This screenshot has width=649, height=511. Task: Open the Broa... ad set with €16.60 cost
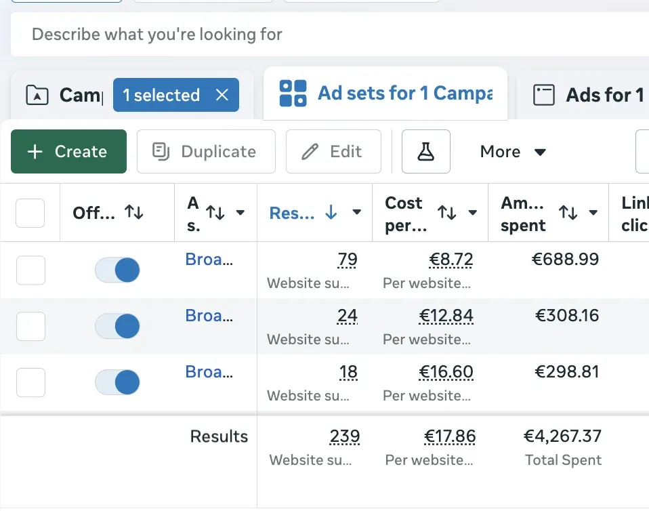point(209,372)
